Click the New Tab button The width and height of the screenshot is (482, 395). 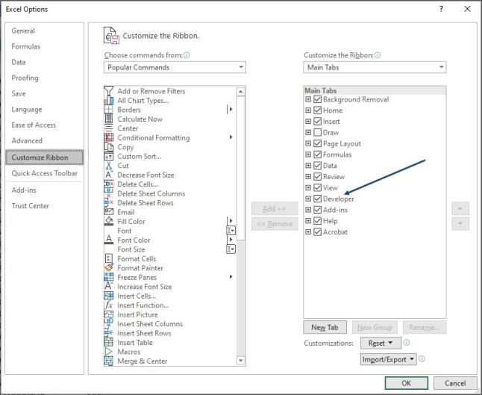coord(325,327)
